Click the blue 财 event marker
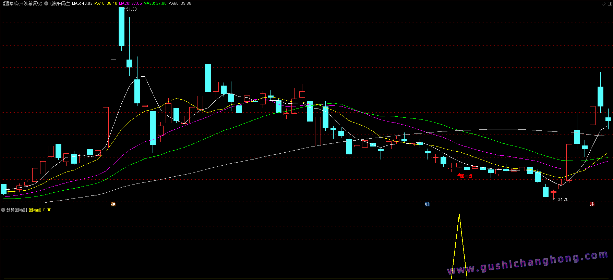613x280 pixels. (427, 204)
